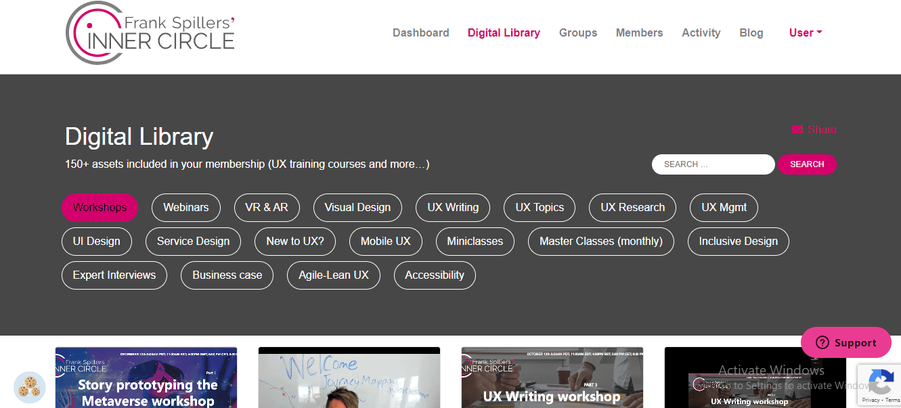Open Digital Library nav link
The width and height of the screenshot is (901, 408).
pyautogui.click(x=504, y=32)
